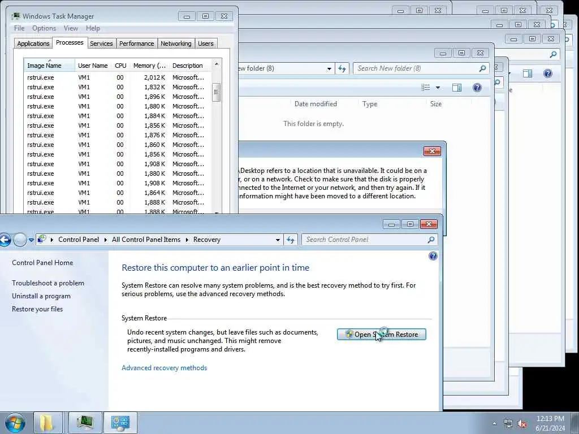Click the Task Manager process list scrollbar thumb
The height and width of the screenshot is (434, 579).
[x=217, y=92]
